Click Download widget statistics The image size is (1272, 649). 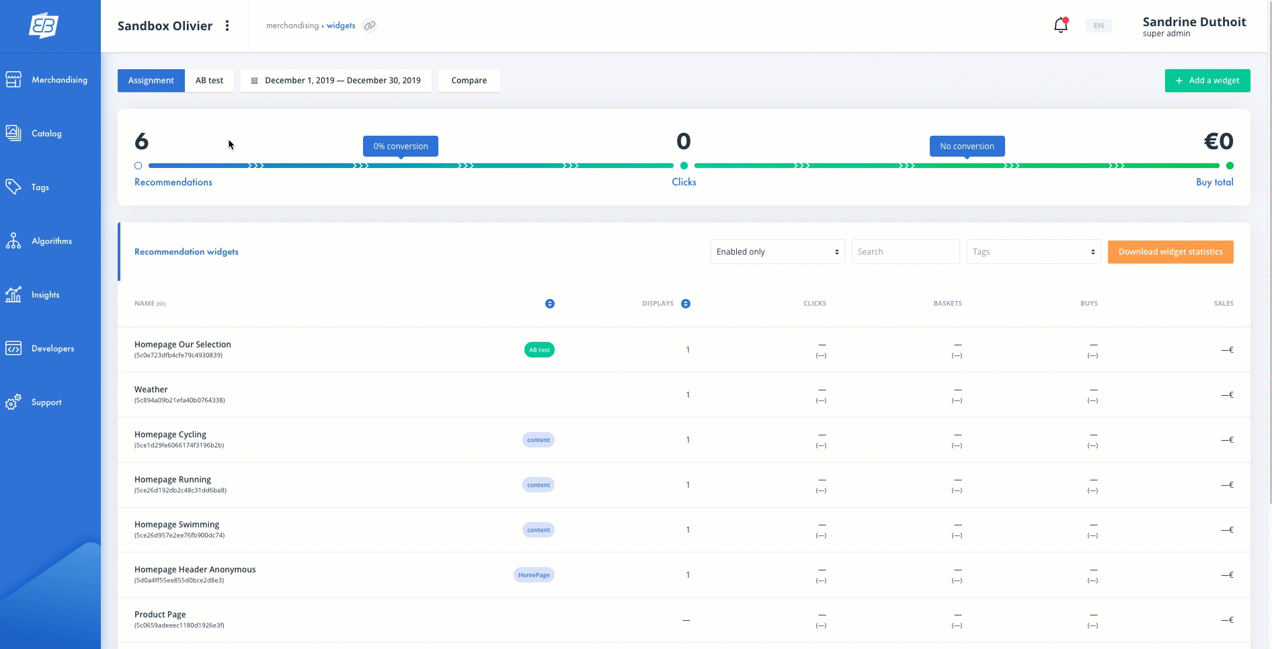click(x=1170, y=252)
